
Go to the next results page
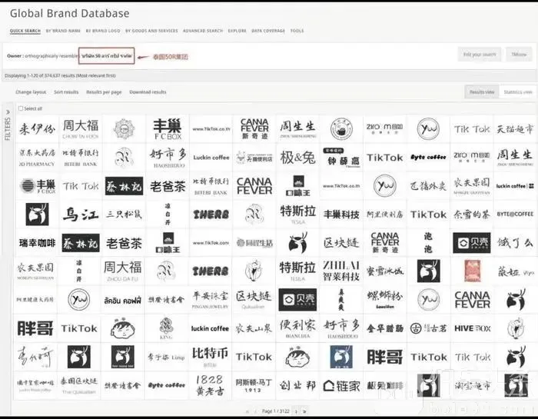pos(296,411)
